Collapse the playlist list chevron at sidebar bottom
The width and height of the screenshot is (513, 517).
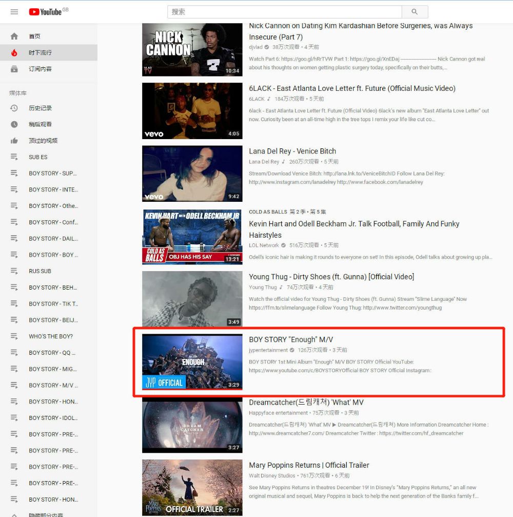click(14, 515)
